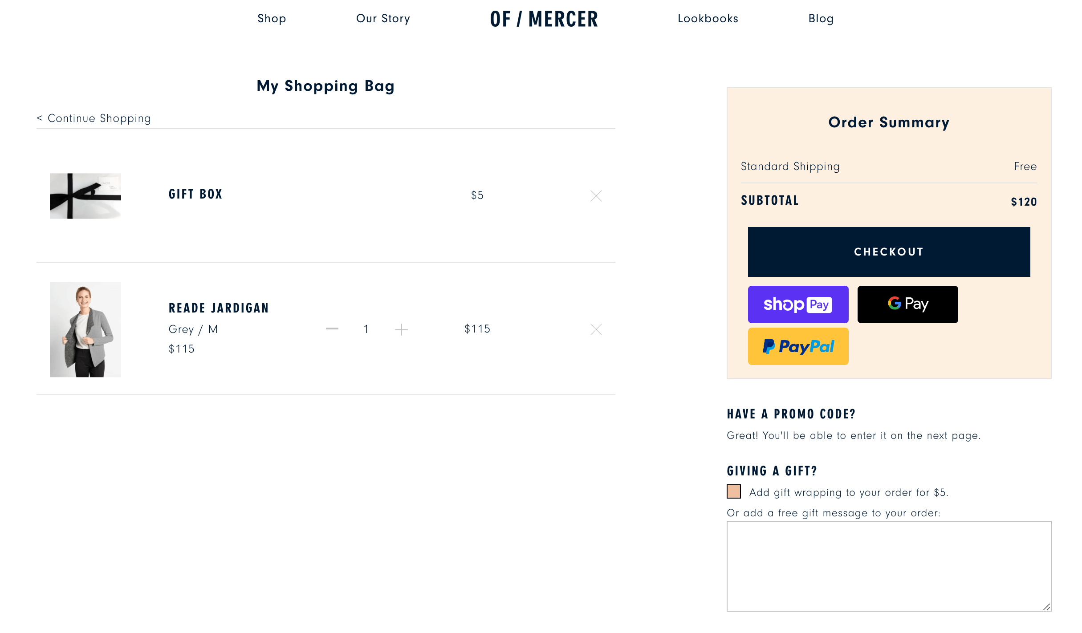Click the Reade Jardigan product thumbnail
Image resolution: width=1082 pixels, height=633 pixels.
tap(85, 329)
